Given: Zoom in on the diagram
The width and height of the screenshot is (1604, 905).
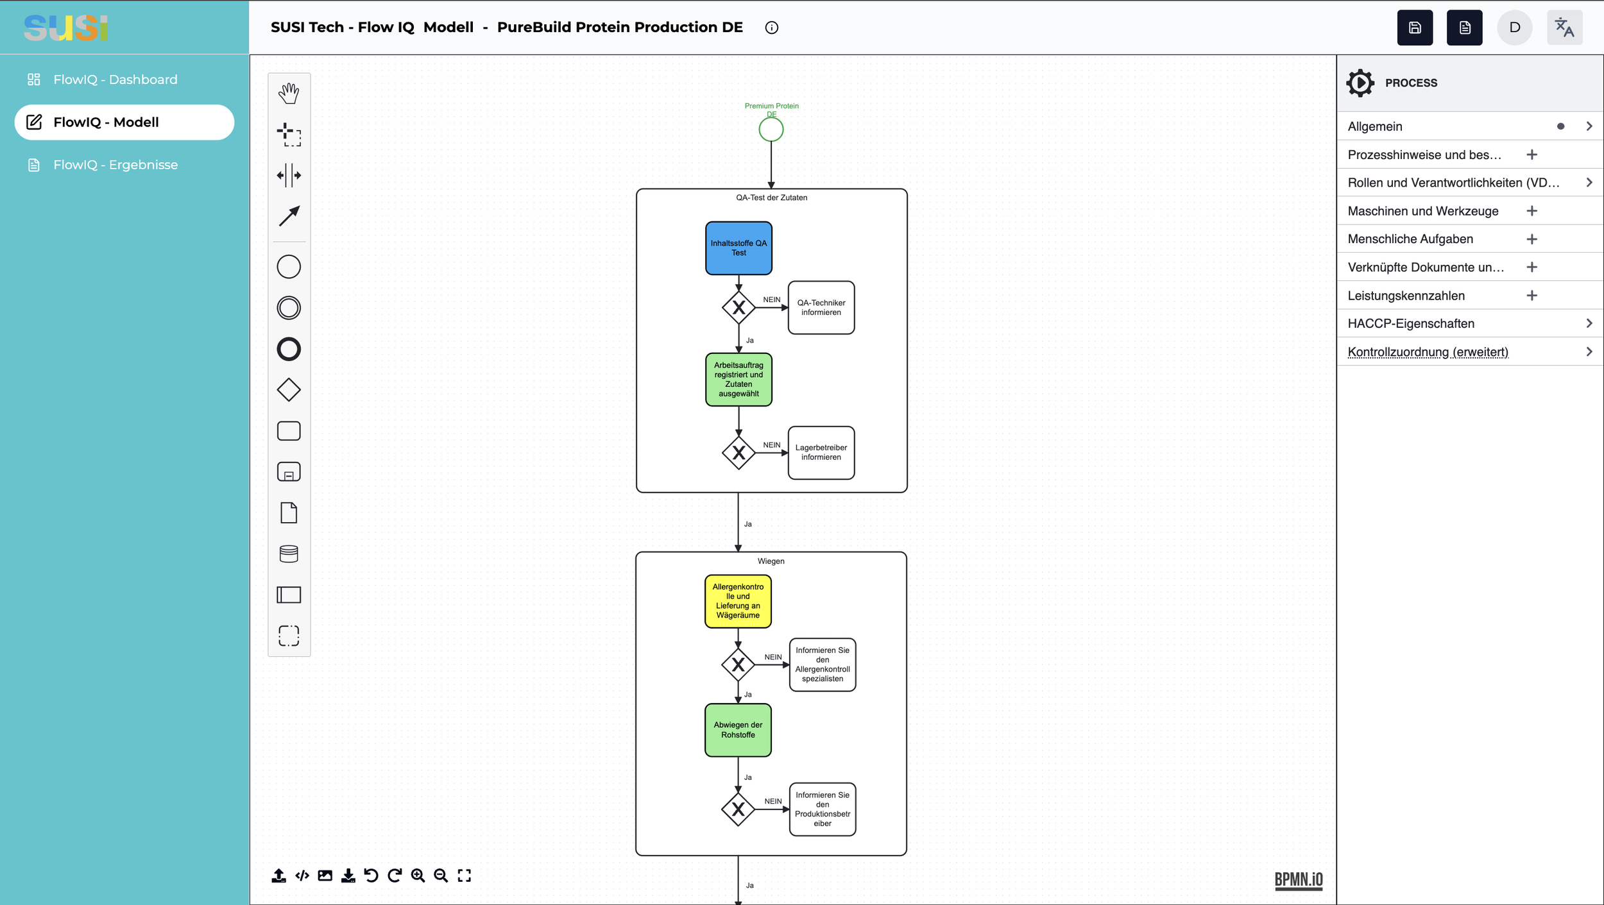Looking at the screenshot, I should coord(418,875).
